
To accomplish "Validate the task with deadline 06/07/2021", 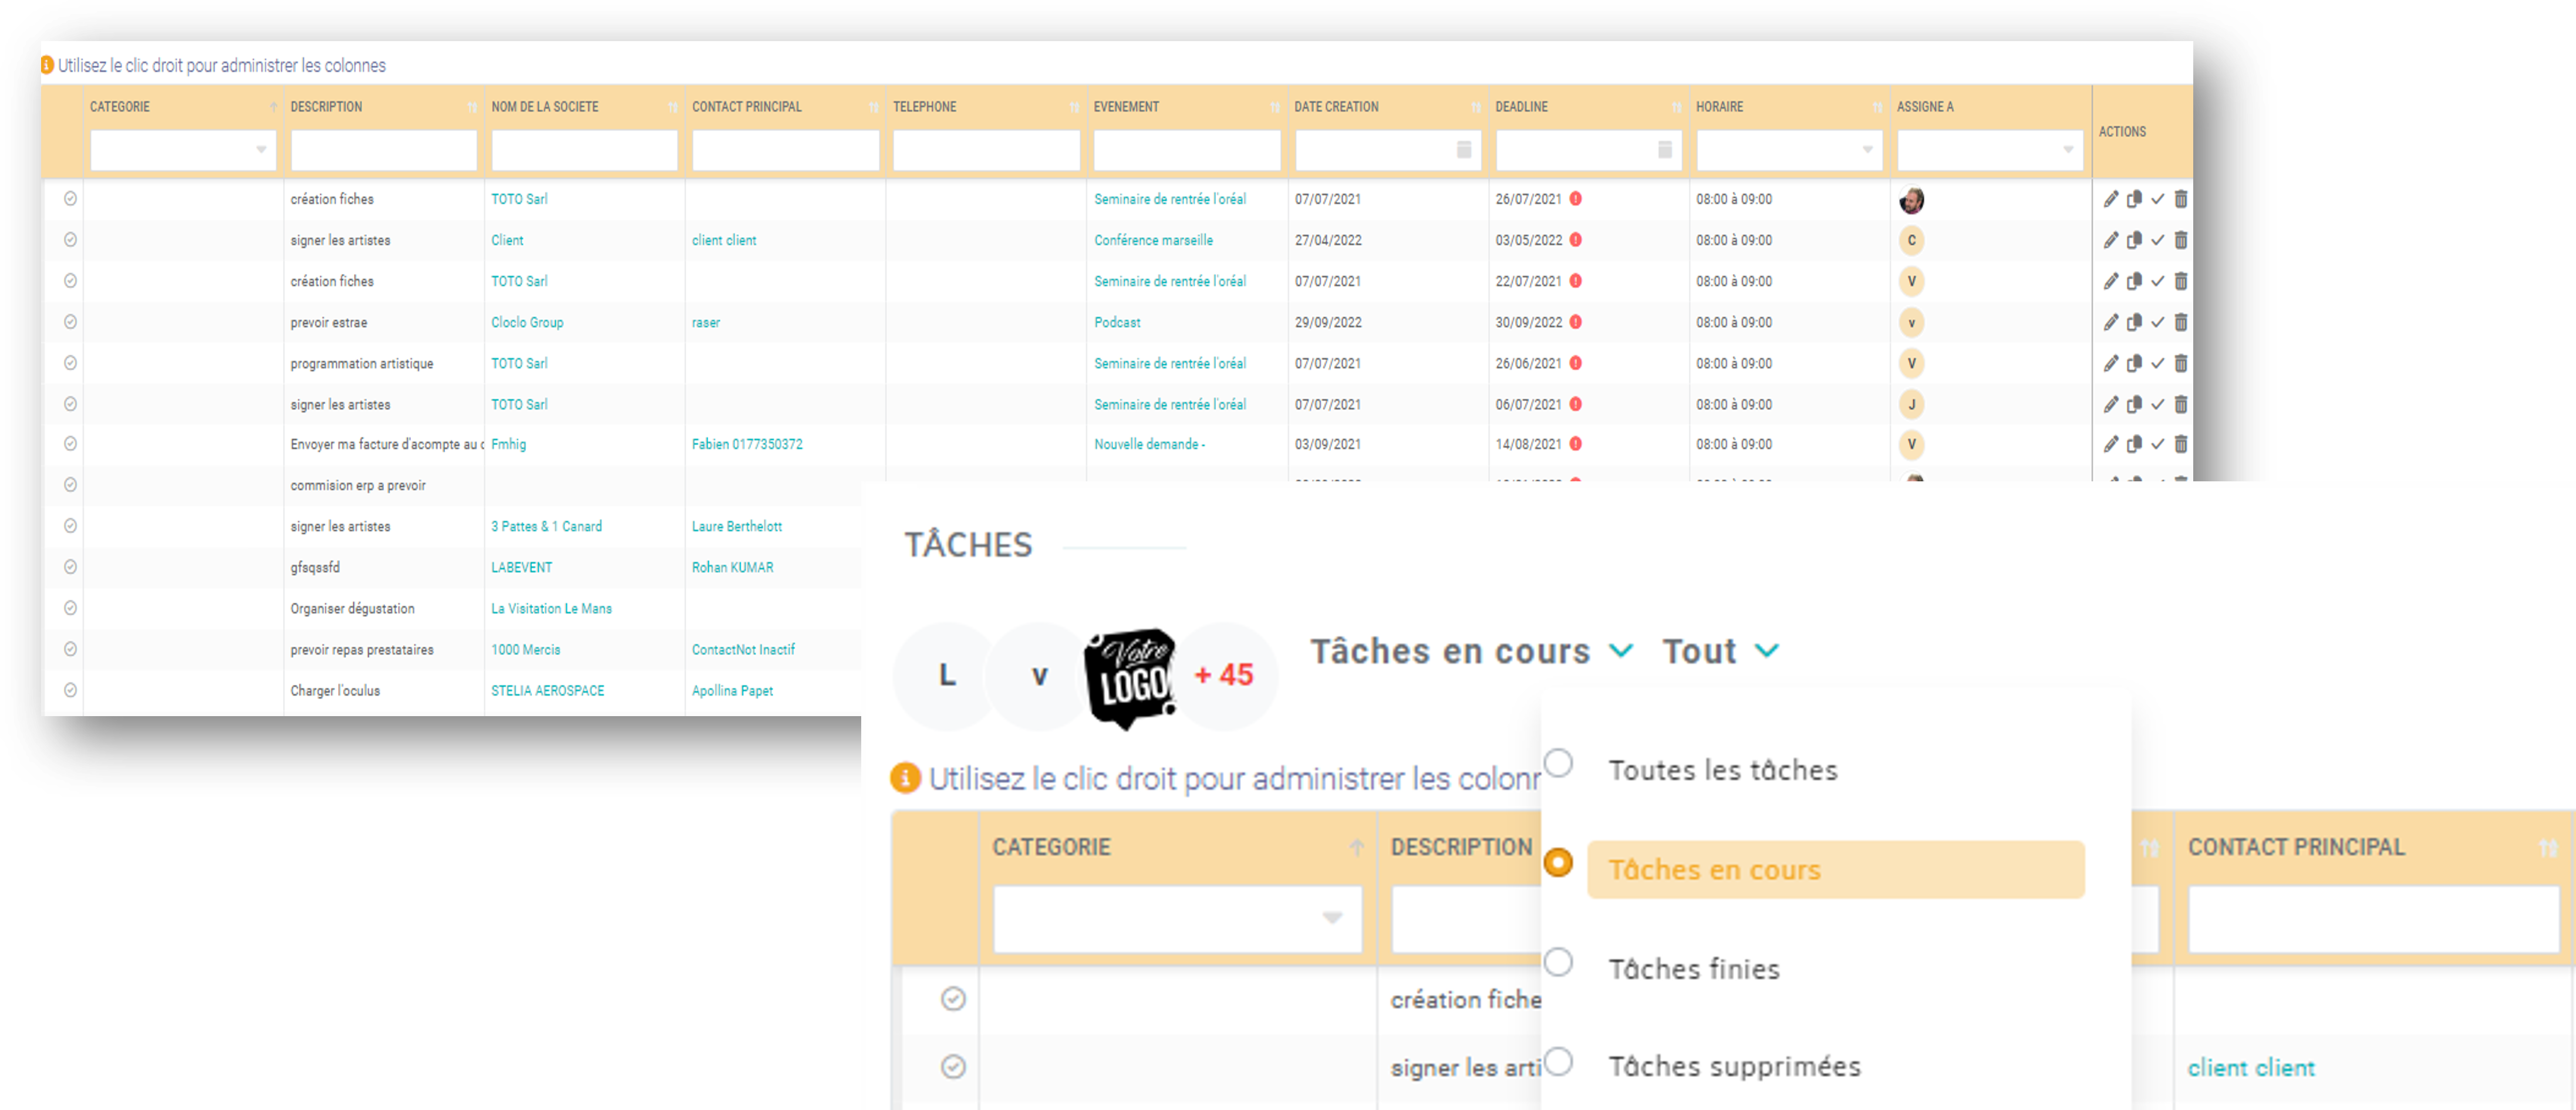I will click(x=2157, y=404).
